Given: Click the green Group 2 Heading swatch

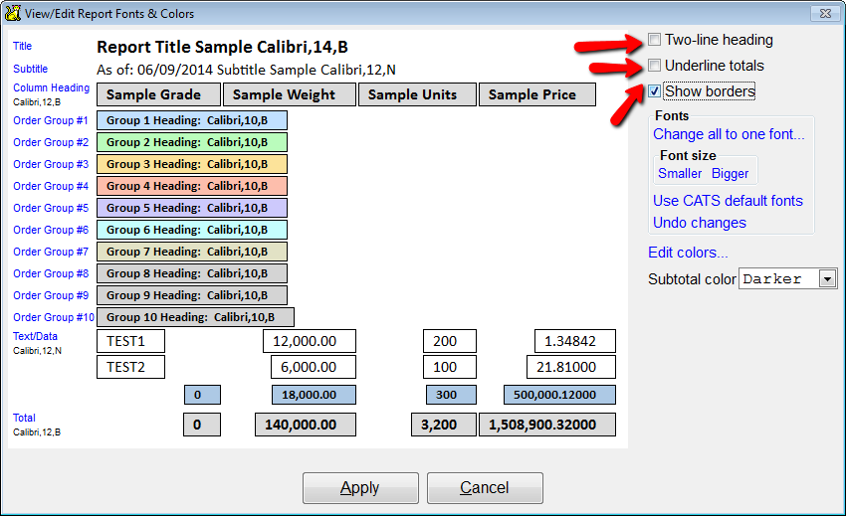Looking at the screenshot, I should coord(192,142).
